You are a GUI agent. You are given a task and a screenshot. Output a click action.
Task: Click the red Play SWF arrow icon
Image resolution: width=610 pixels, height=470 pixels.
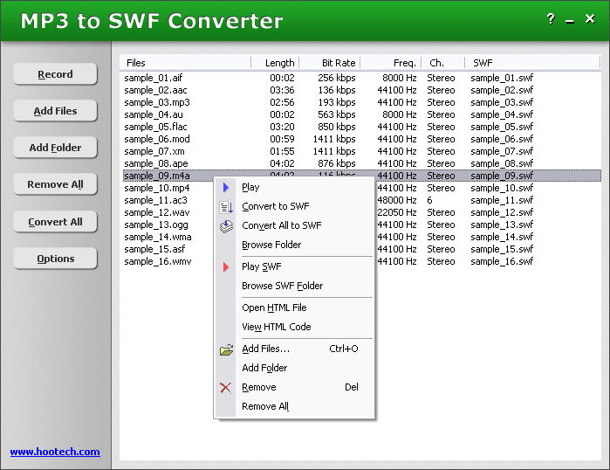click(x=226, y=266)
